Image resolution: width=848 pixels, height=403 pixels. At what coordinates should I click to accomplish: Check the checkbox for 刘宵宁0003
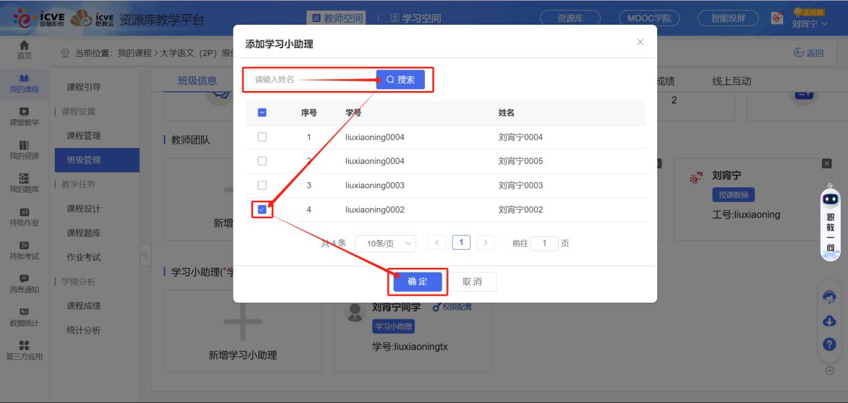[262, 185]
